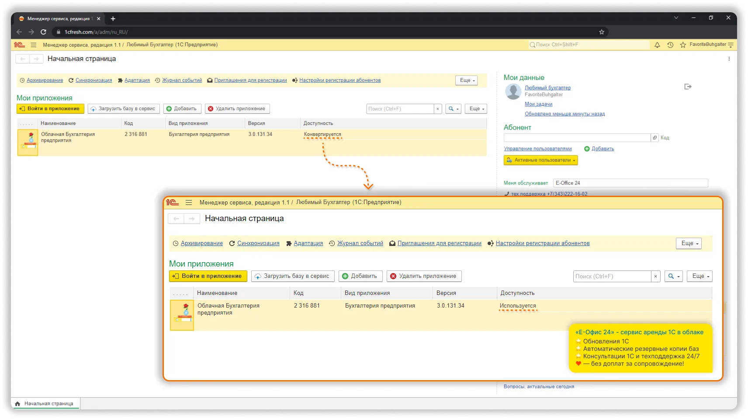The image size is (748, 419).
Task: Open hamburger menu in zoomed window
Action: [x=189, y=203]
